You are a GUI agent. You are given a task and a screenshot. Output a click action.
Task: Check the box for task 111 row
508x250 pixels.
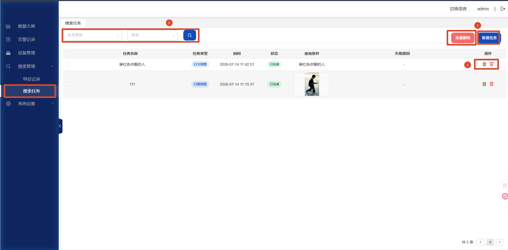coord(69,84)
